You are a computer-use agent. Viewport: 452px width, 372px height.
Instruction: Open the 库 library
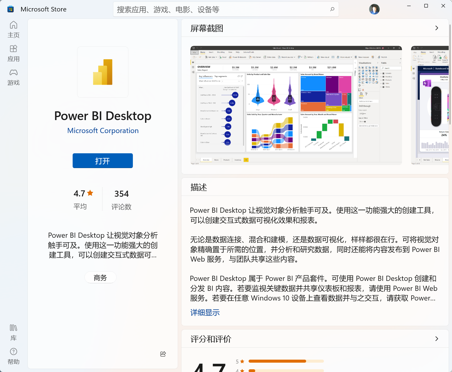tap(14, 332)
